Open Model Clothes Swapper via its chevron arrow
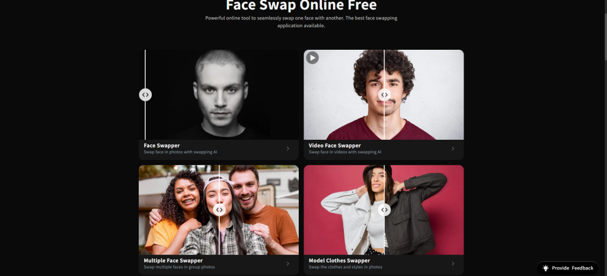 click(x=452, y=264)
